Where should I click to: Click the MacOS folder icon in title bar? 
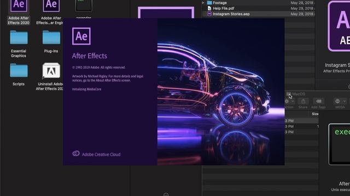point(289,94)
